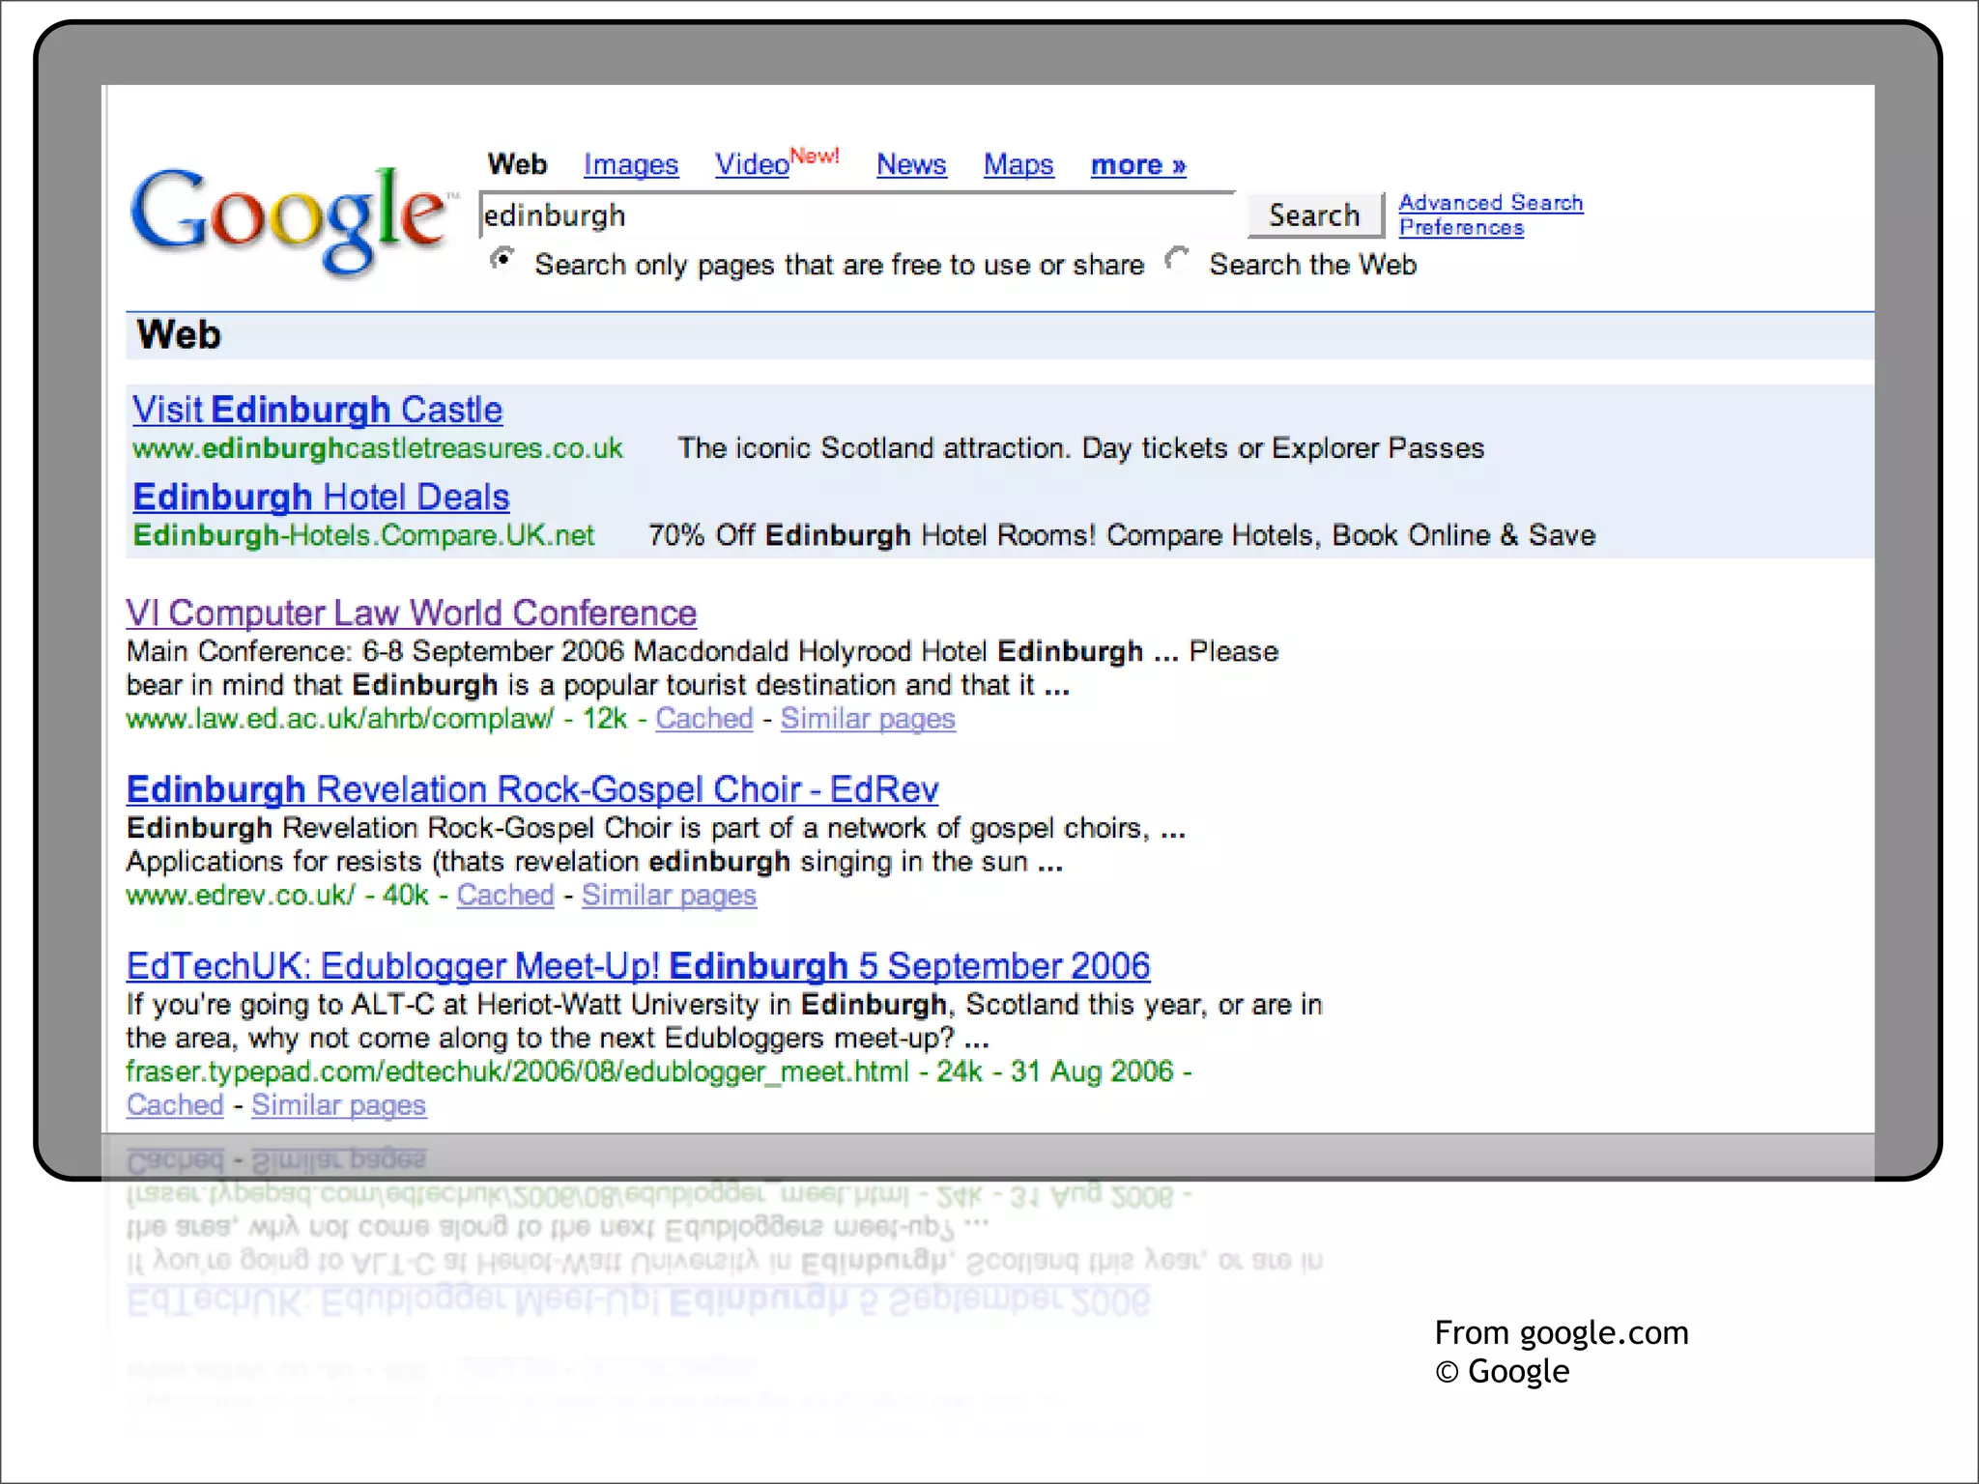Screen dimensions: 1979x1484
Task: Open EdTechUK Edublogger Meet-Up result
Action: 638,966
